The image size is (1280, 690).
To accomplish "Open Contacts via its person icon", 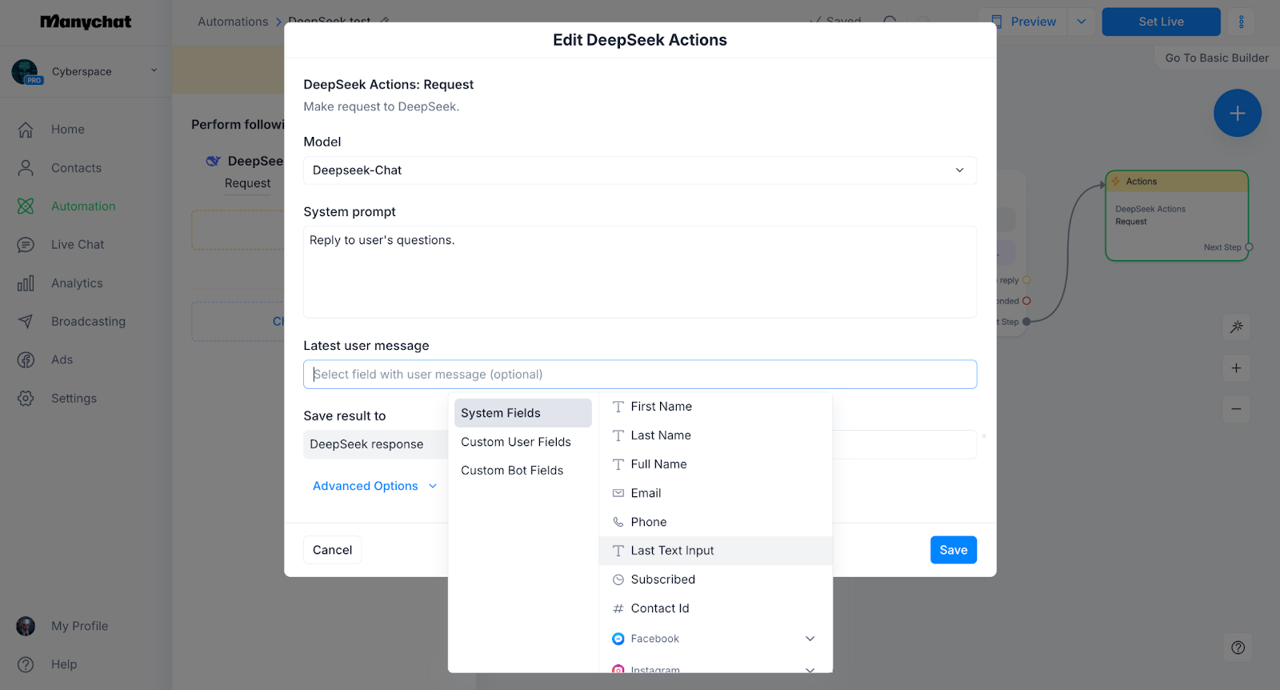I will pyautogui.click(x=26, y=168).
